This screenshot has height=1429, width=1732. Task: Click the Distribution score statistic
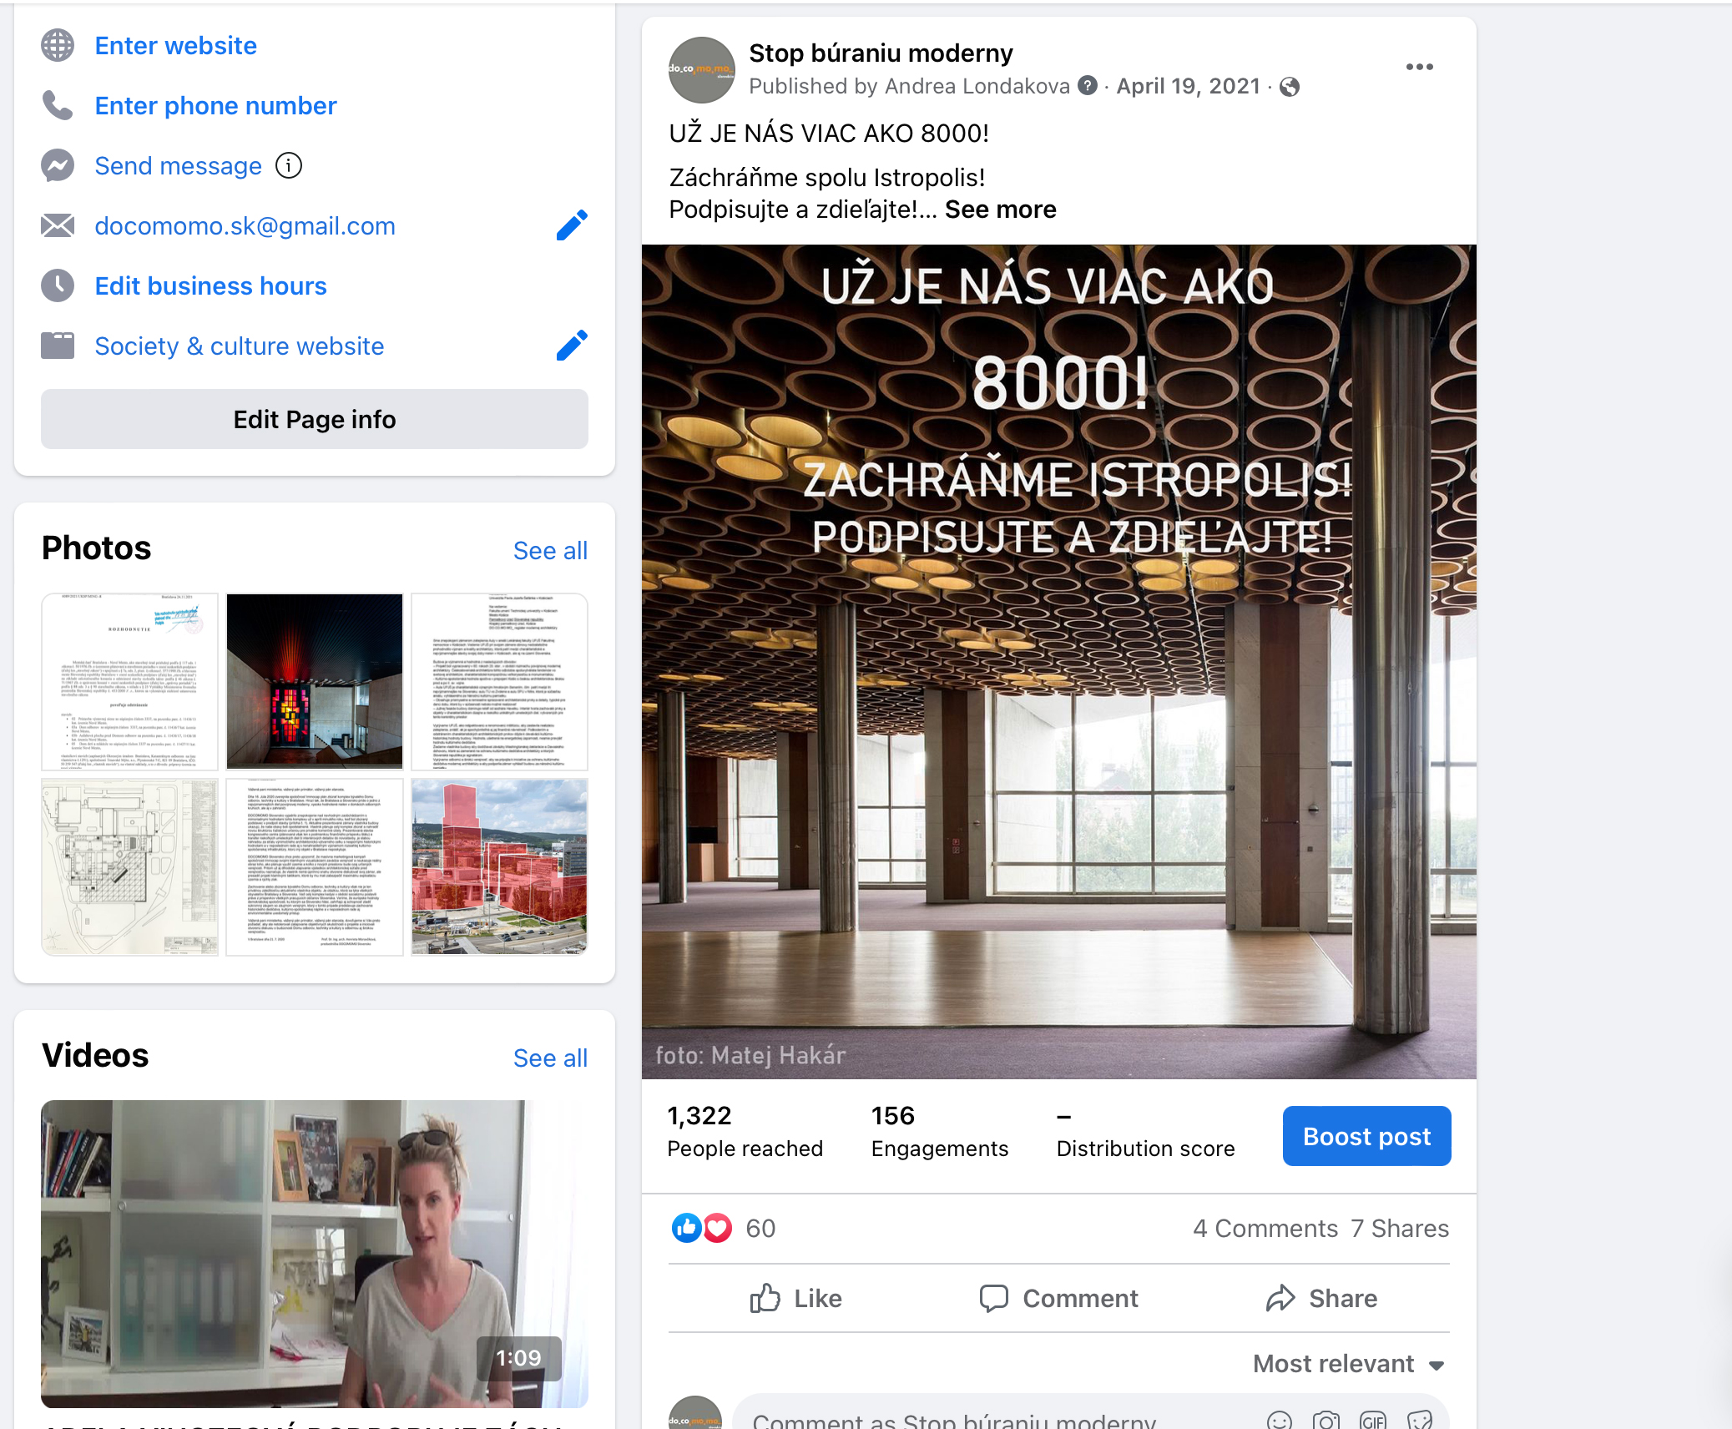[x=1145, y=1132]
